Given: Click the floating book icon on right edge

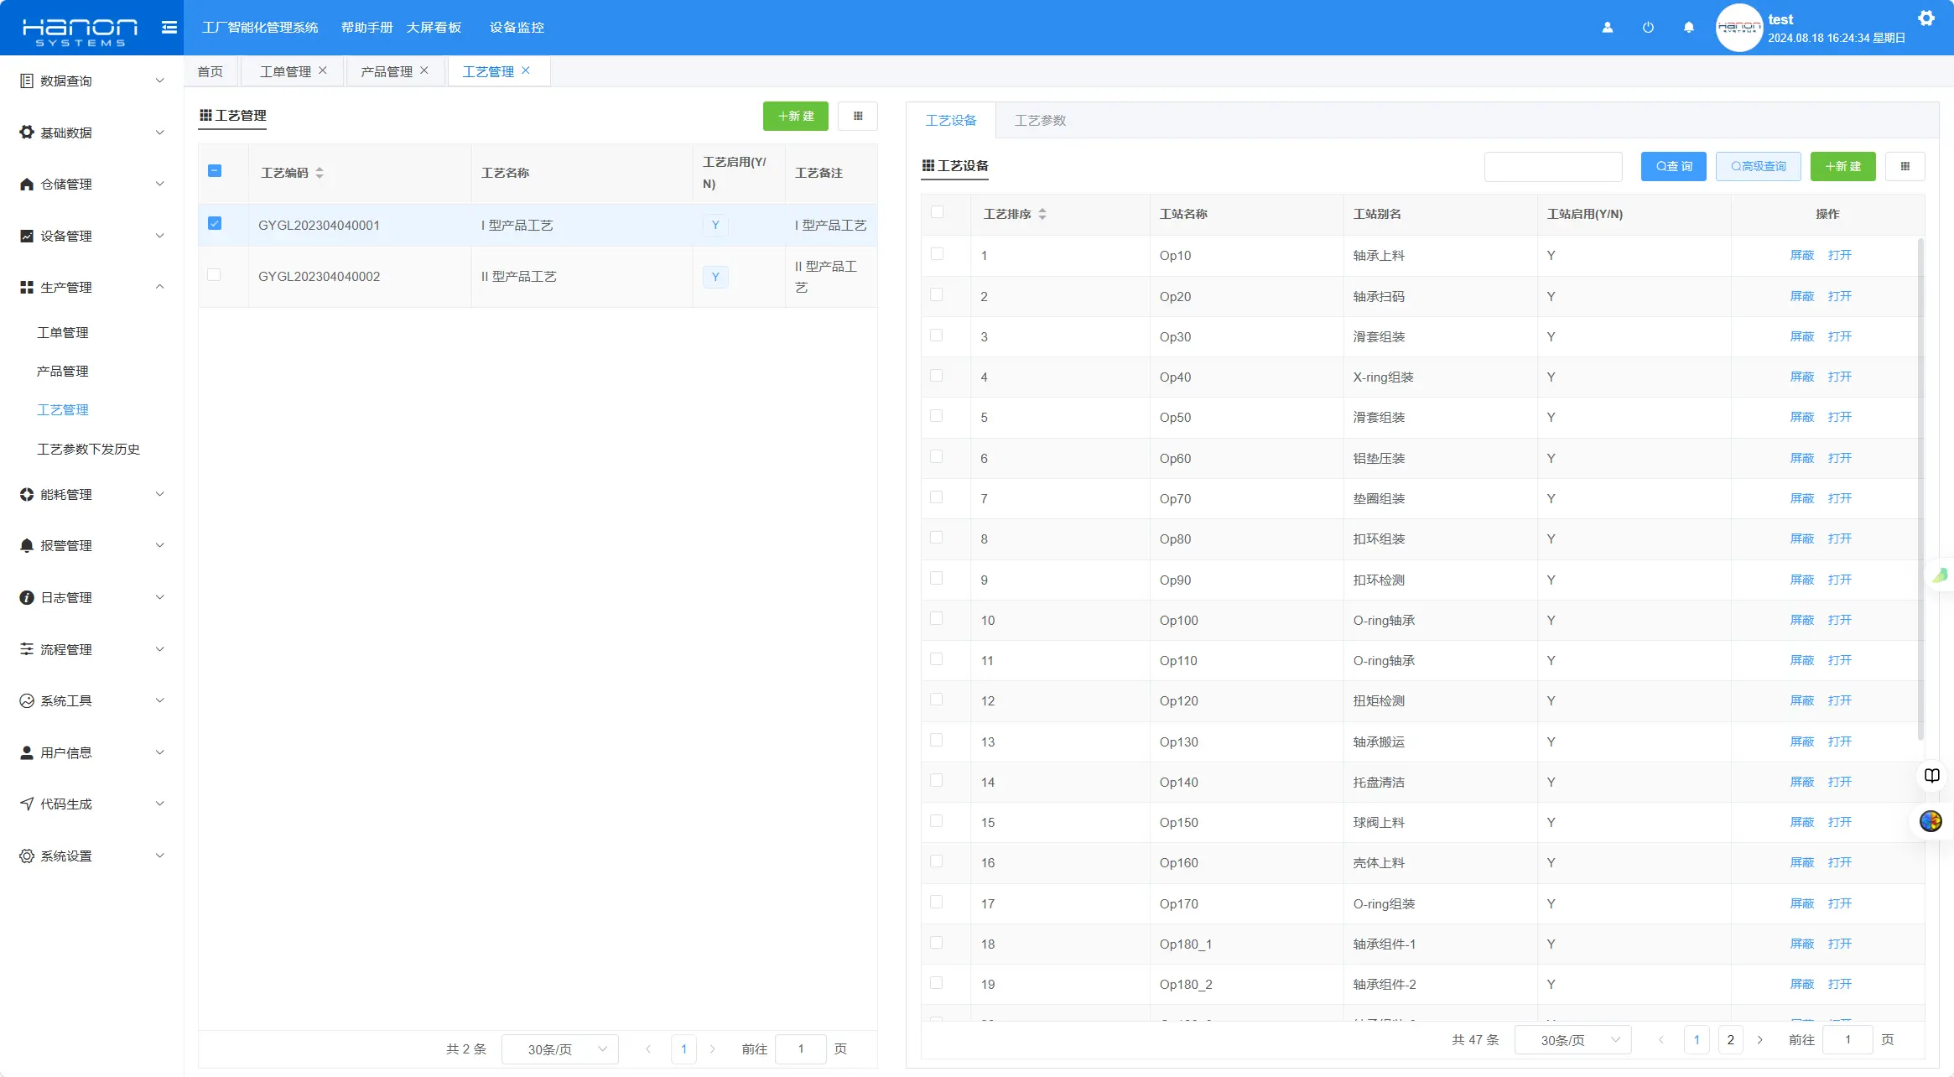Looking at the screenshot, I should [1932, 776].
